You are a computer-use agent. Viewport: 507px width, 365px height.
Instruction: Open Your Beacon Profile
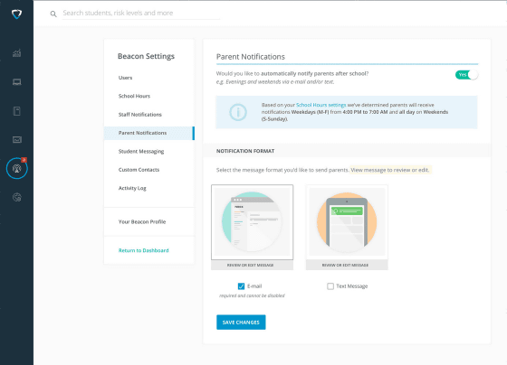142,221
